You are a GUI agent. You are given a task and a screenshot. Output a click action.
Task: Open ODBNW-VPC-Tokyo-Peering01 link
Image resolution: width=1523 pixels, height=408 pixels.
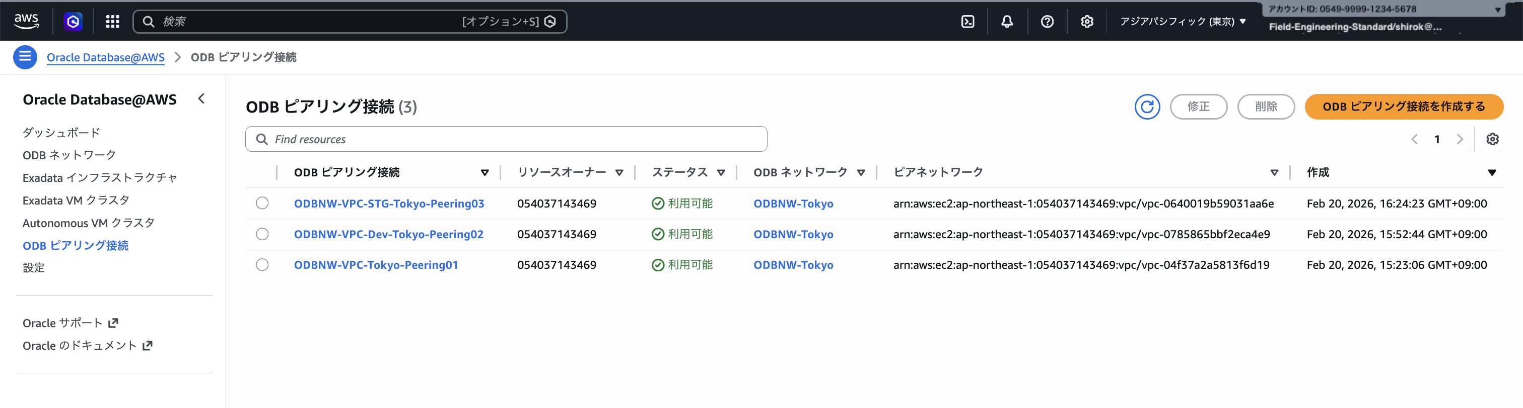tap(376, 265)
